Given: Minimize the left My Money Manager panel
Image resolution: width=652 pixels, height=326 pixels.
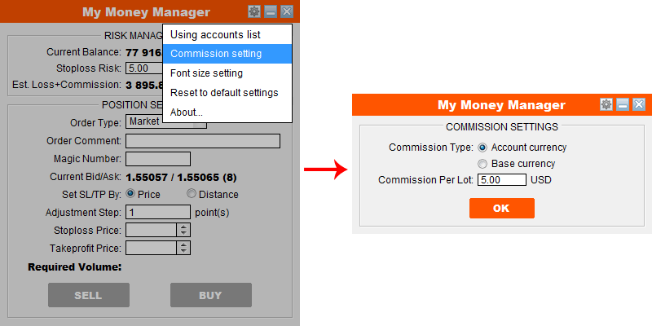Looking at the screenshot, I should pyautogui.click(x=271, y=11).
